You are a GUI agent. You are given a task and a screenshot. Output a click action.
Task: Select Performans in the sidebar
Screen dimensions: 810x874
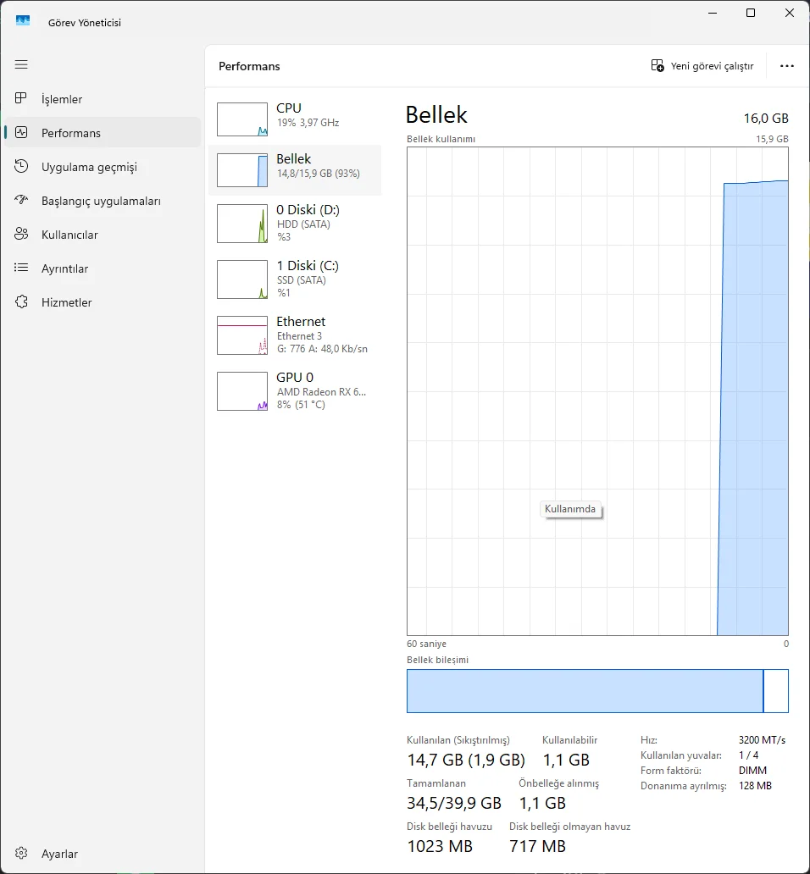coord(103,133)
